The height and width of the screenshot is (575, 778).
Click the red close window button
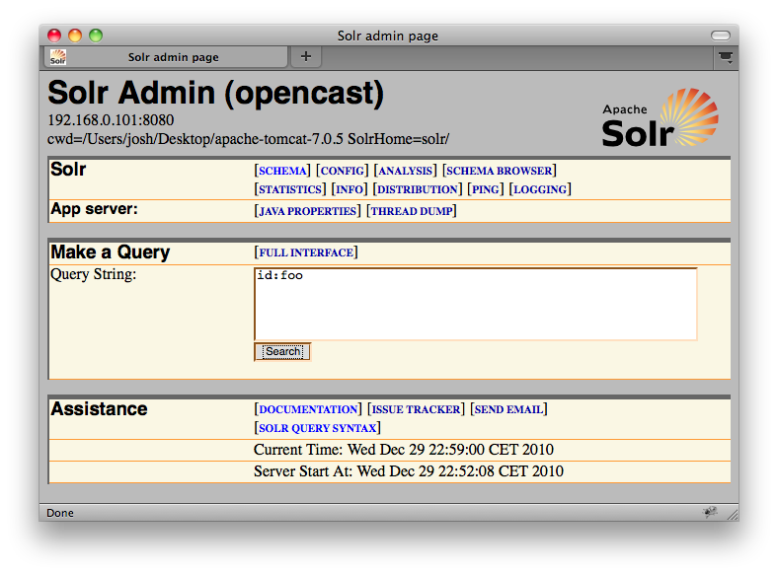[54, 36]
